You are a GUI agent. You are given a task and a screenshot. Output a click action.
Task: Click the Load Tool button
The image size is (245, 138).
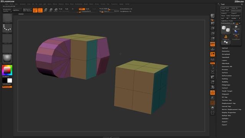tap(225, 8)
